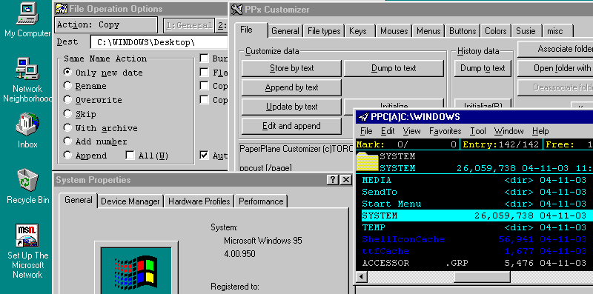
Task: Open the My Computer desktop icon
Action: [x=27, y=20]
